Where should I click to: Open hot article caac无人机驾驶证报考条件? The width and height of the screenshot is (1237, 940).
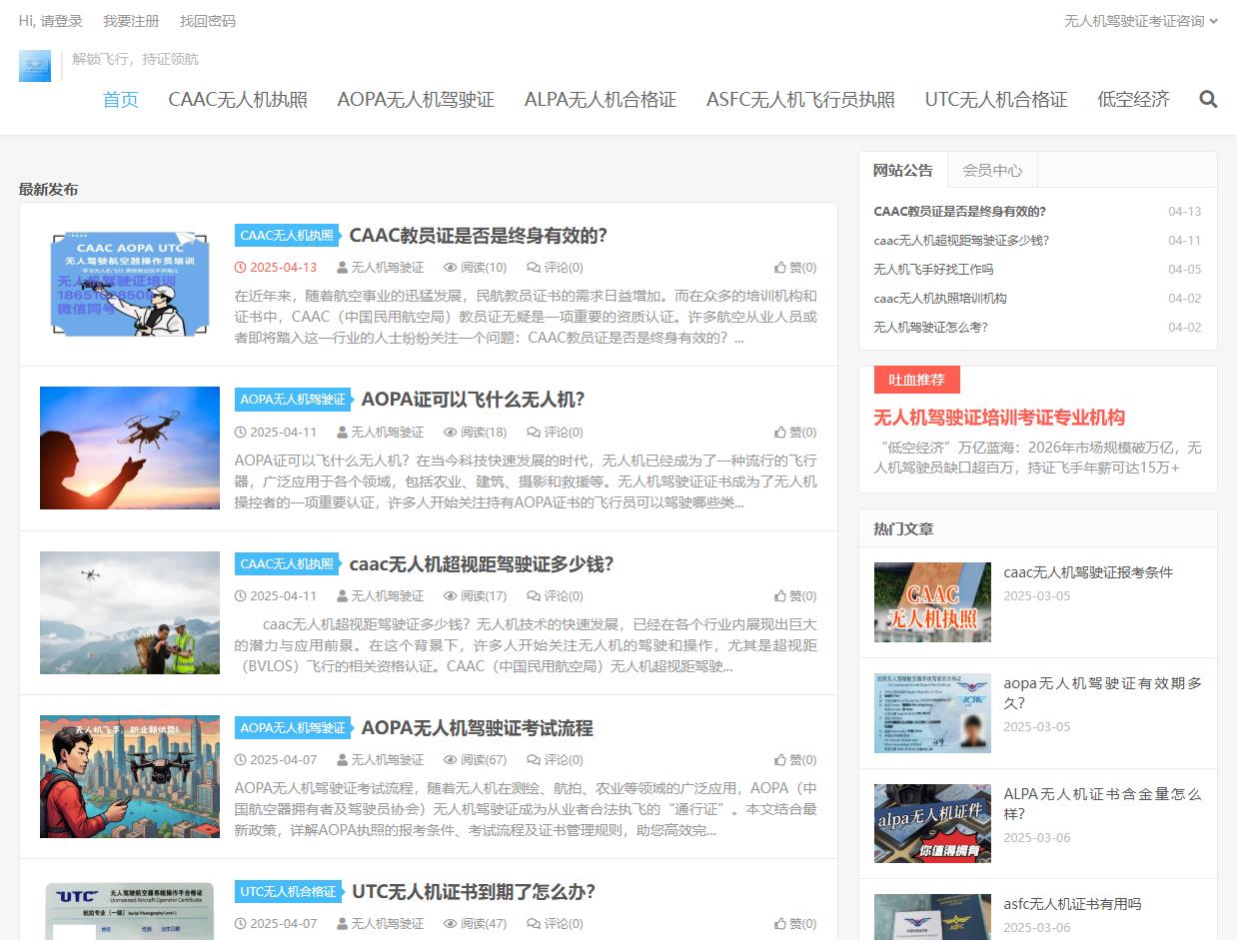tap(1088, 572)
